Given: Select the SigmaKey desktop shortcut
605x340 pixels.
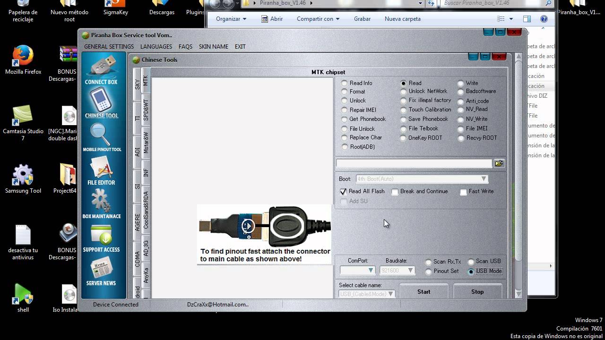Looking at the screenshot, I should (116, 8).
